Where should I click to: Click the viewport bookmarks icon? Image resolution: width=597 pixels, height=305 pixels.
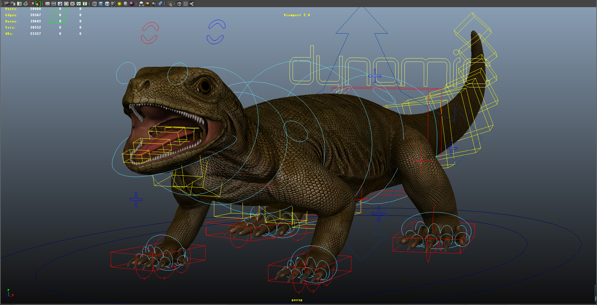pos(19,4)
